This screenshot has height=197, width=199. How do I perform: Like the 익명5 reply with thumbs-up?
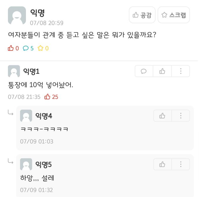162,164
